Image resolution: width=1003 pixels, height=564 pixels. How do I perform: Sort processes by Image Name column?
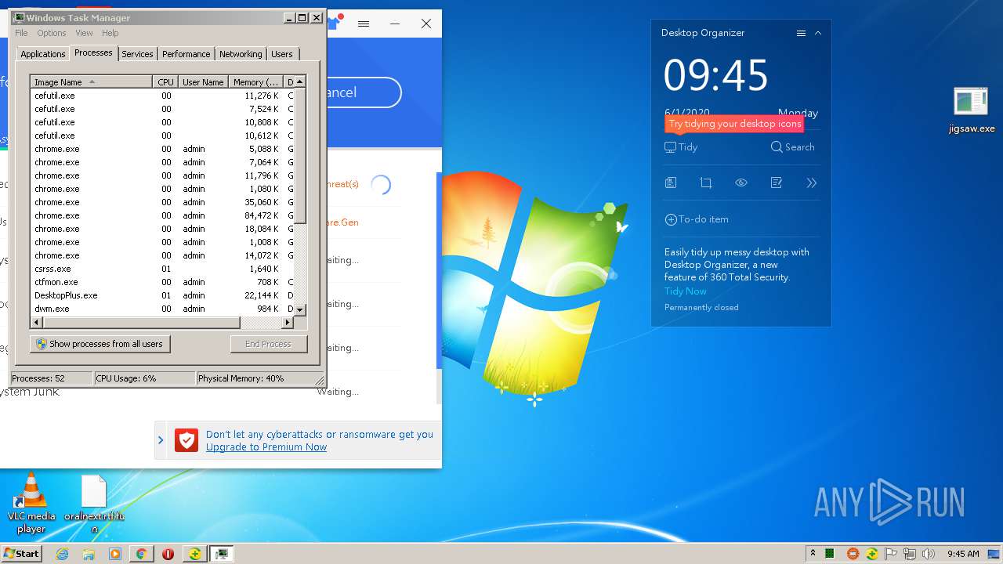[91, 82]
